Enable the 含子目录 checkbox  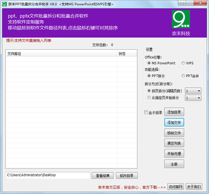pyautogui.click(x=146, y=112)
